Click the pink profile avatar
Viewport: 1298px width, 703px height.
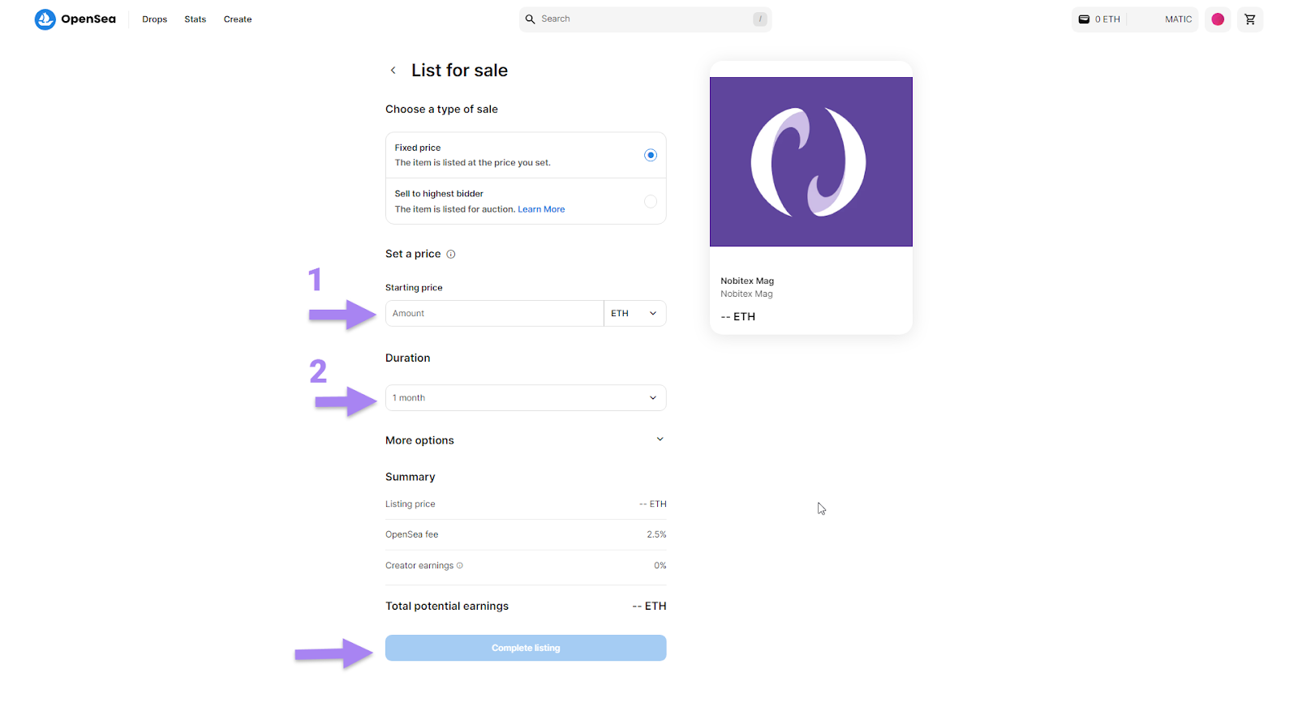point(1218,19)
